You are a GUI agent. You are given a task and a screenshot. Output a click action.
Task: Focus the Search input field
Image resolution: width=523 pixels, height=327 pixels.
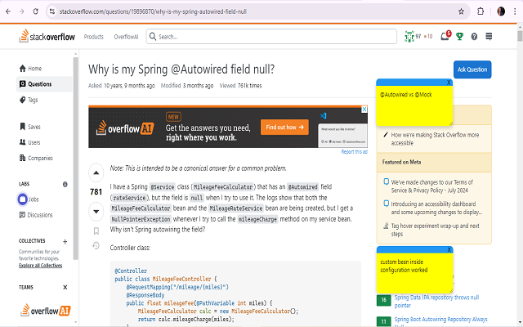271,36
